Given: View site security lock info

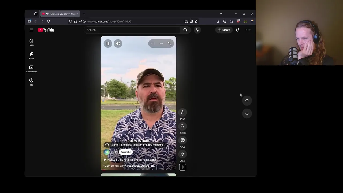Looking at the screenshot, I should tap(76, 21).
